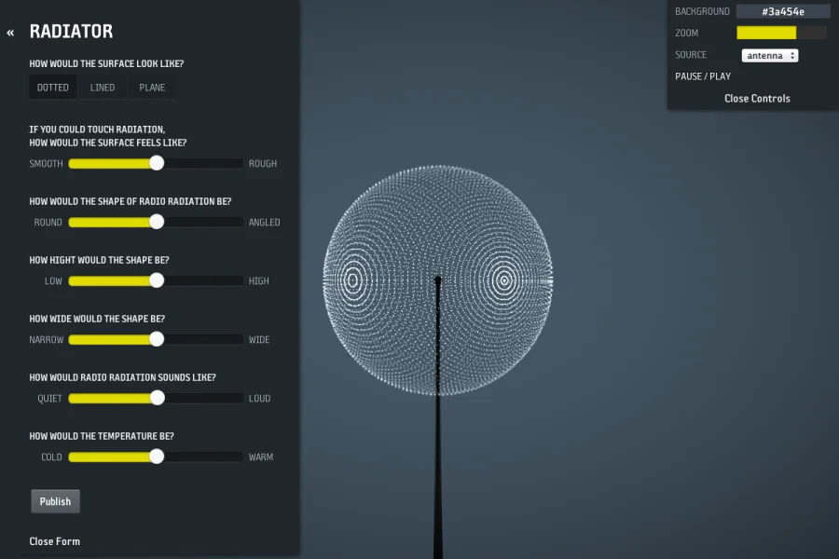Collapse the Radiator panel with double-chevron icon
Screen dimensions: 839x559
pyautogui.click(x=10, y=33)
